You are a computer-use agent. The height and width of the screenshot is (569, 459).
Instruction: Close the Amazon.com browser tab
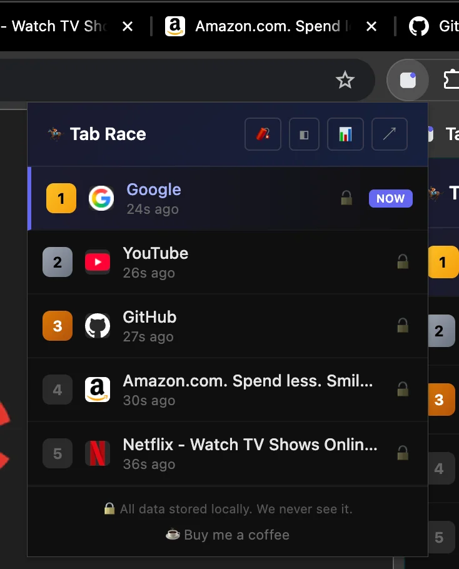[371, 26]
